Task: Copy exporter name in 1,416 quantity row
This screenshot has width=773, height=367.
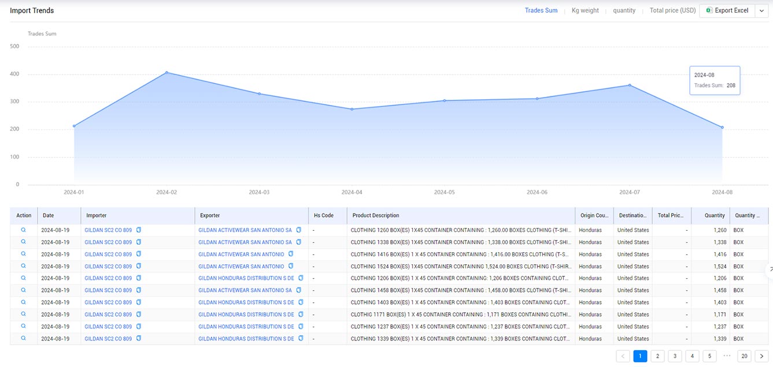Action: pos(291,254)
